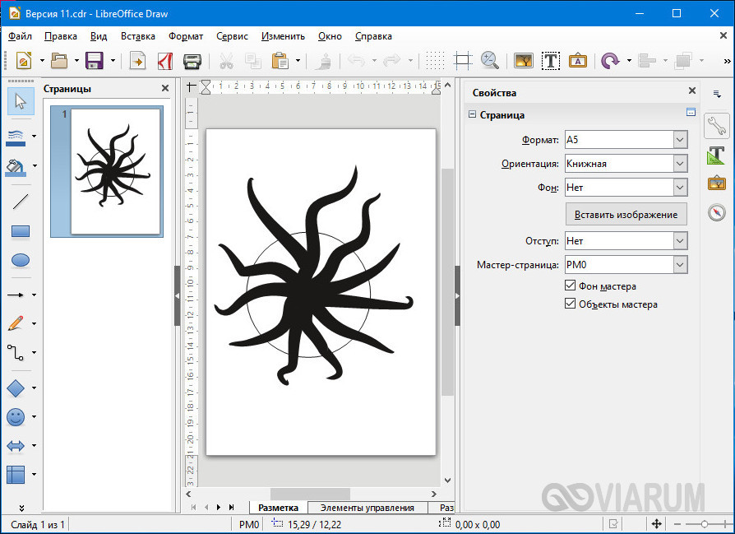Screen dimensions: 735x534
Task: Expand the Ориентация dropdown
Action: pyautogui.click(x=679, y=164)
